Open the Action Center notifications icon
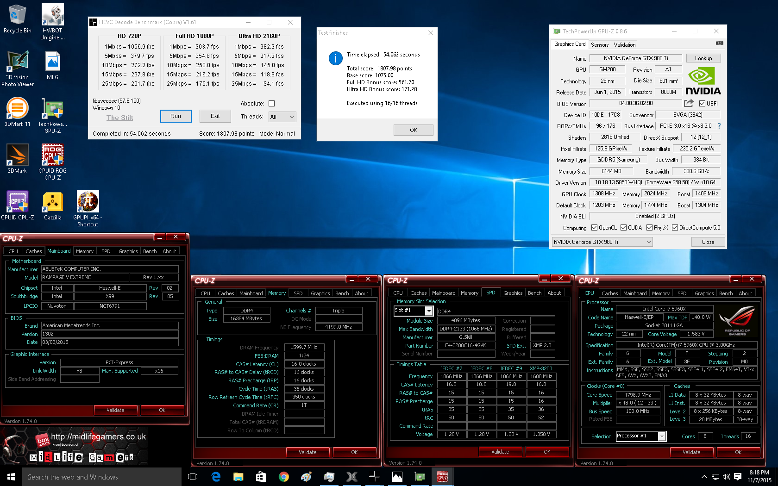 coord(738,477)
